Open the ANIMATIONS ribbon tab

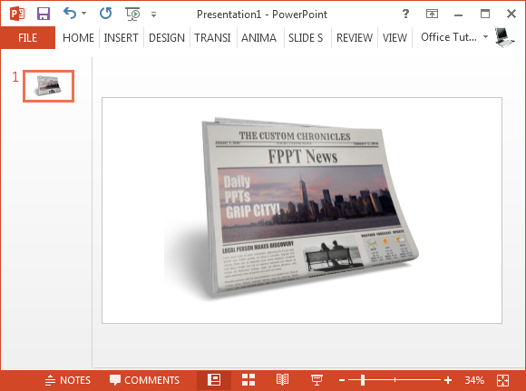258,37
